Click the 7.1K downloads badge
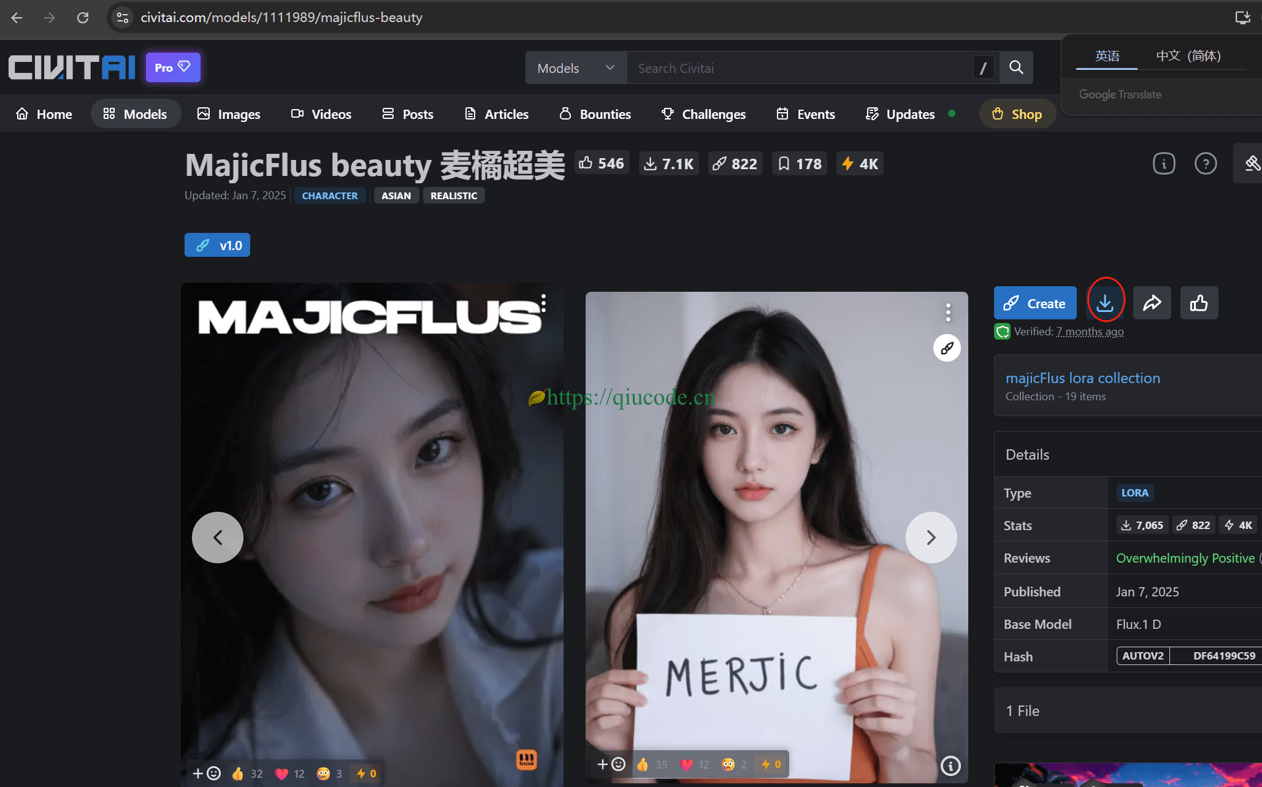Viewport: 1262px width, 787px height. click(x=668, y=164)
